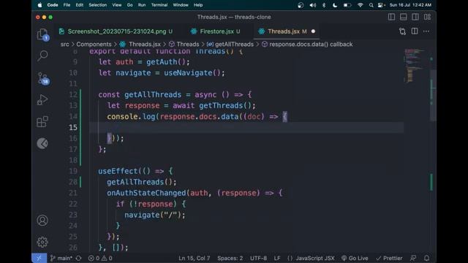Open the Code application menu

coord(53,5)
